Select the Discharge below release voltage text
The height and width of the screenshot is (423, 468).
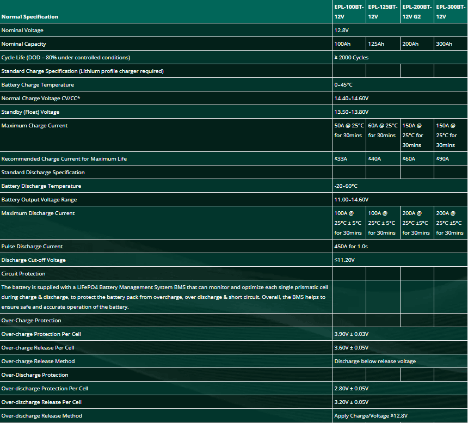tap(375, 361)
